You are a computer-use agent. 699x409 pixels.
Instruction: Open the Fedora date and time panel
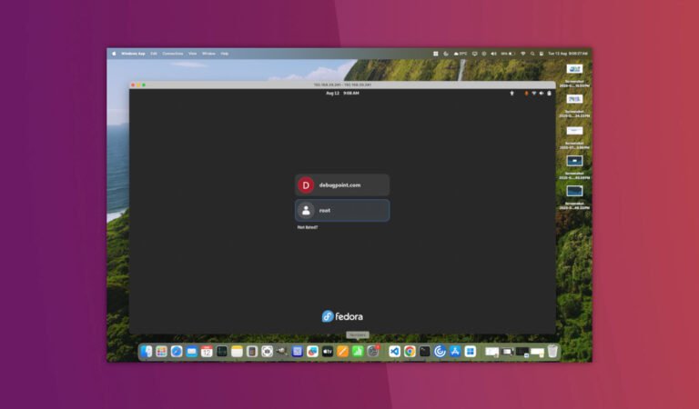[342, 93]
